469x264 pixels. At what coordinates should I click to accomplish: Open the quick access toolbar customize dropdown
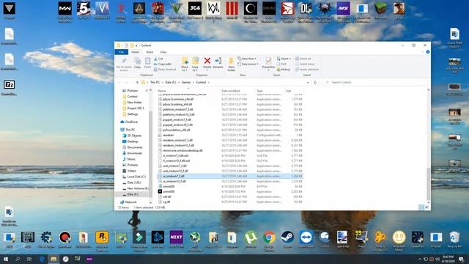(136, 45)
